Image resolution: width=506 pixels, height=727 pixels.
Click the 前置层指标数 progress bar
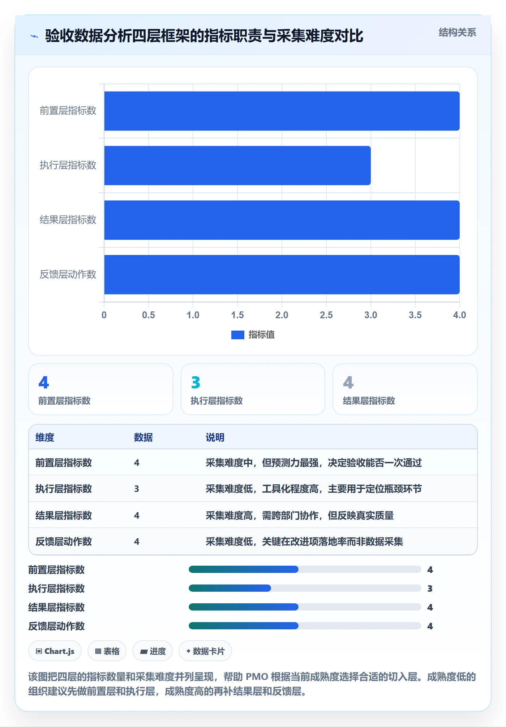coord(305,569)
